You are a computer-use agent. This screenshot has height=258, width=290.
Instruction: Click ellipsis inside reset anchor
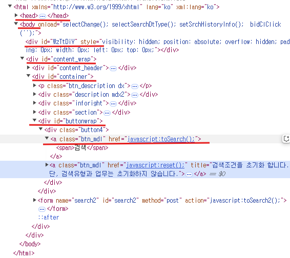tap(189, 175)
